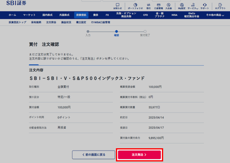Open the マーケット tab

tap(29, 15)
